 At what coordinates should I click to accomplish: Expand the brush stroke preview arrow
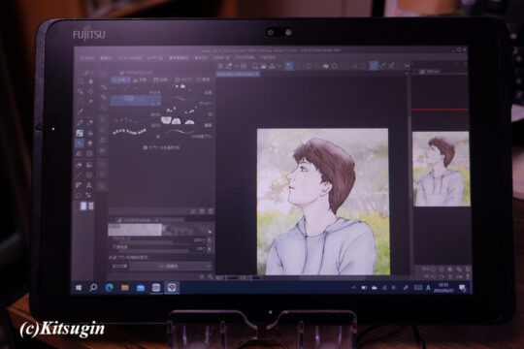tap(210, 231)
